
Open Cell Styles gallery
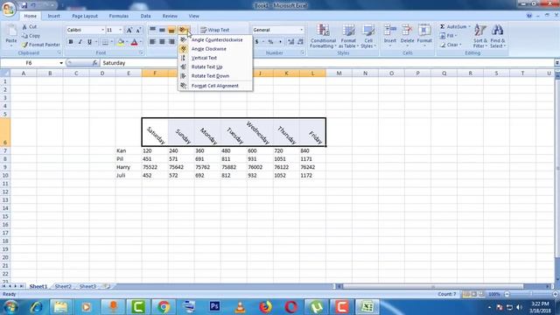tap(368, 36)
